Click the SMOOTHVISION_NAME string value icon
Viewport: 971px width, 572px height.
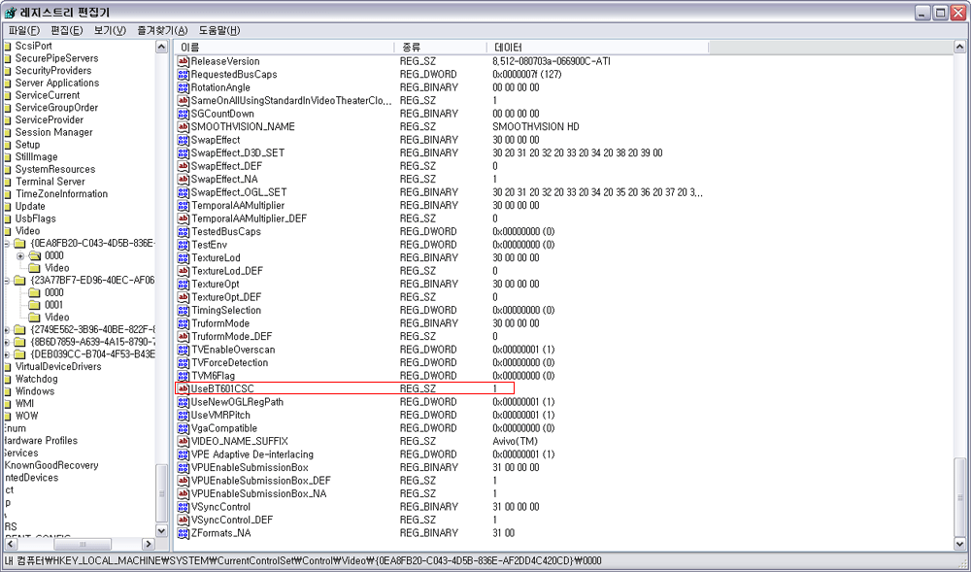click(x=183, y=126)
